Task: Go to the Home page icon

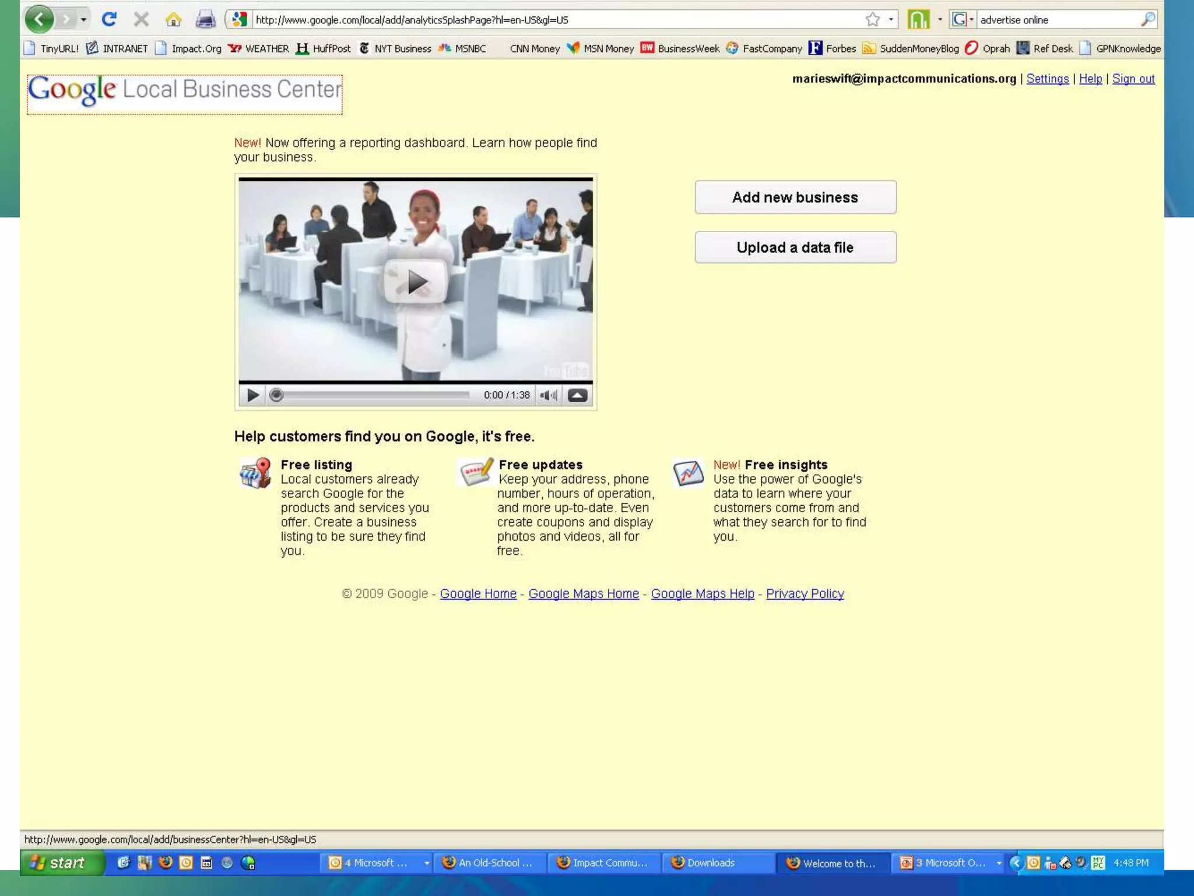Action: coord(173,20)
